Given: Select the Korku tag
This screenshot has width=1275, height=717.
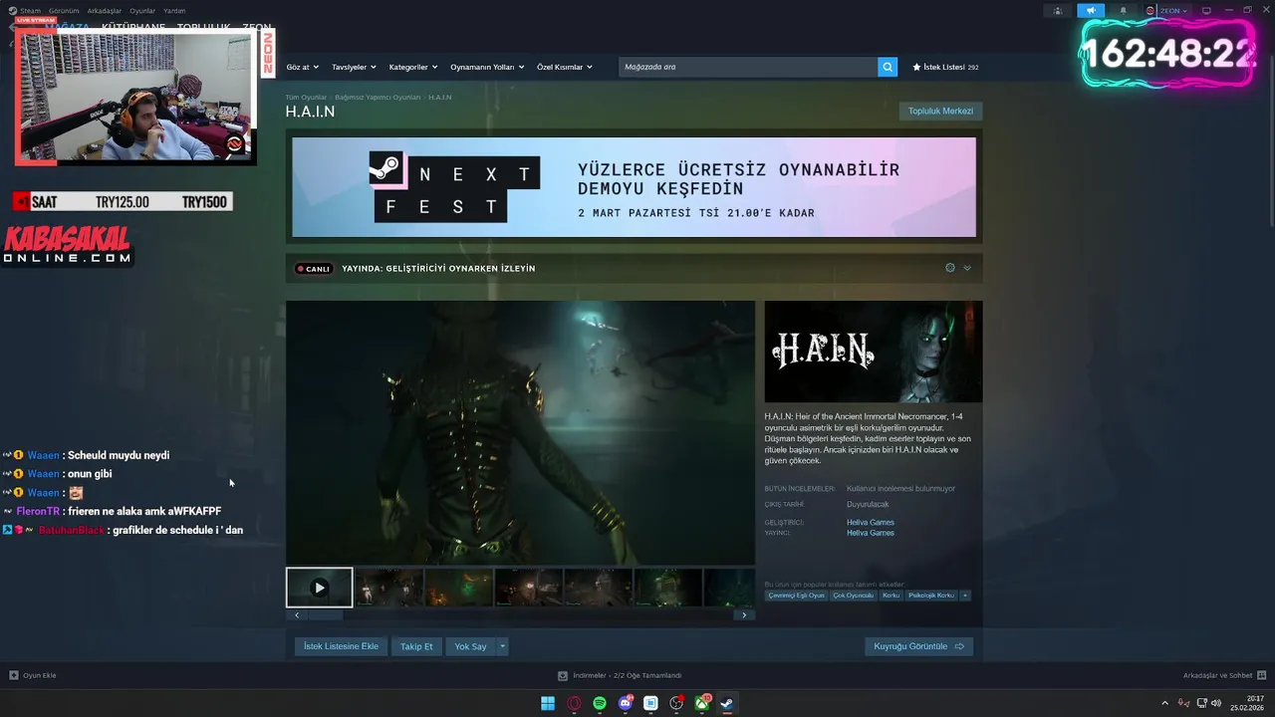Looking at the screenshot, I should (x=891, y=596).
